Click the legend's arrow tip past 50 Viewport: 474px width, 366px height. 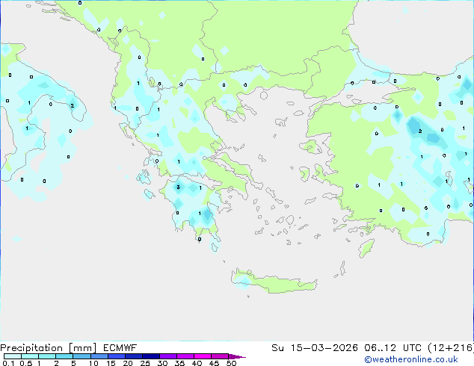[241, 357]
